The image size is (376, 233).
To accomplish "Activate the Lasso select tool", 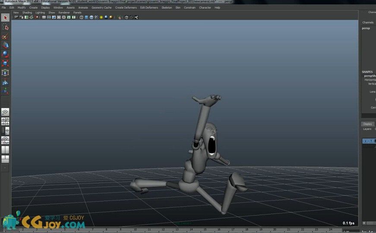I will tap(5, 27).
